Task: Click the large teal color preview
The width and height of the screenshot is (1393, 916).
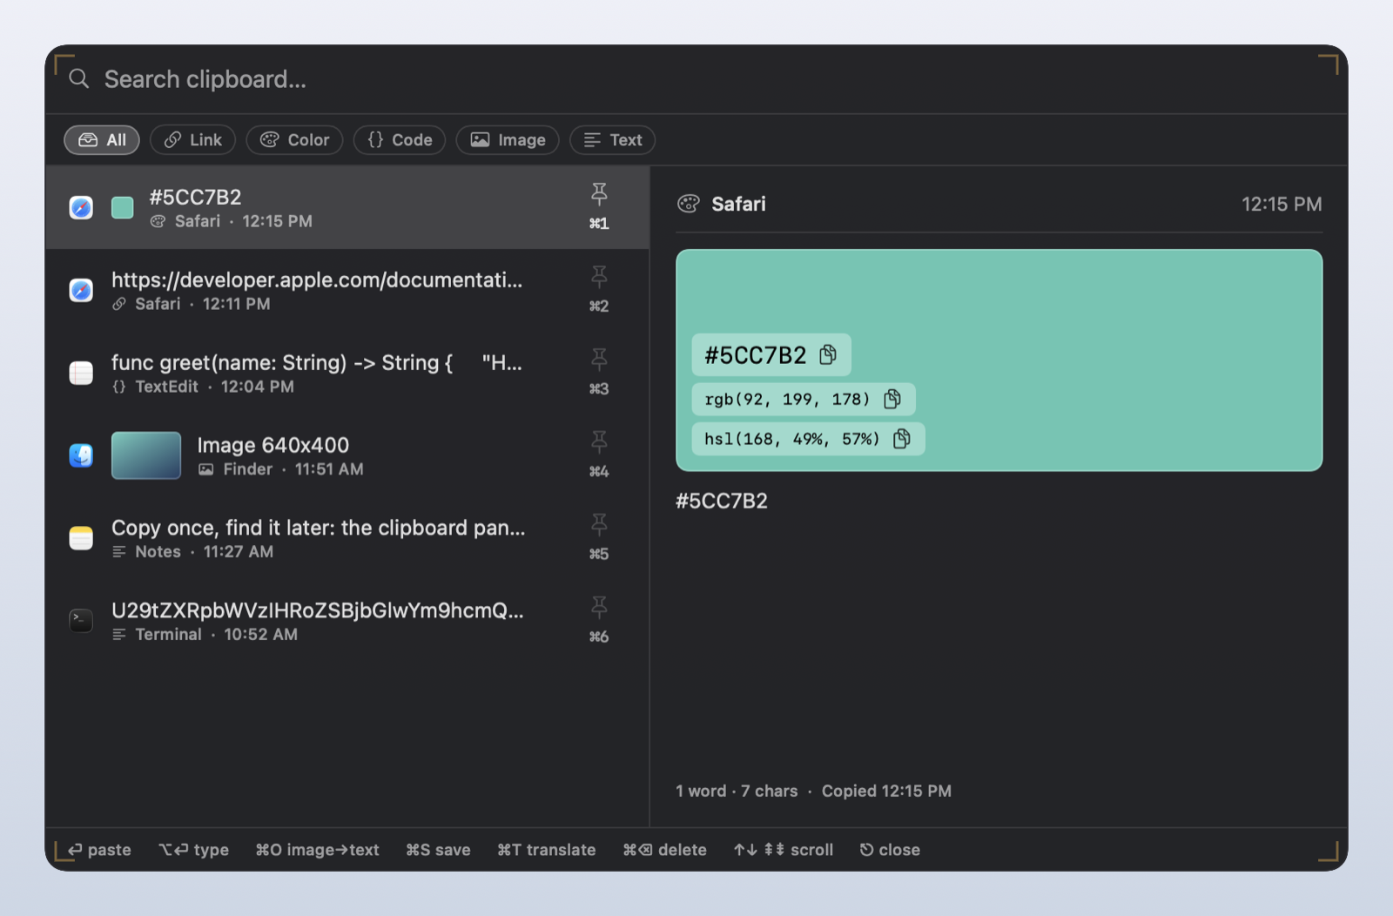Action: (x=999, y=360)
